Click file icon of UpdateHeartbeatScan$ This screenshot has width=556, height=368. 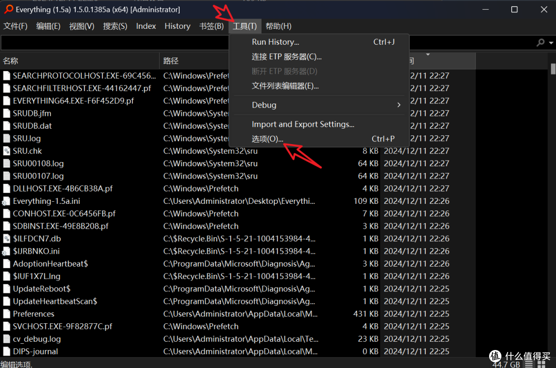(6, 302)
